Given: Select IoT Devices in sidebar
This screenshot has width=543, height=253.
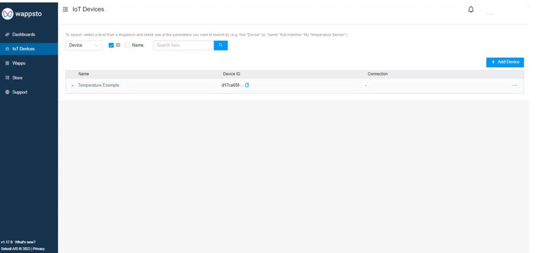Looking at the screenshot, I should tap(29, 49).
